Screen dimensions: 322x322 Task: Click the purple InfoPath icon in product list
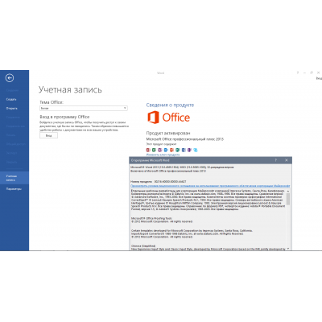(x=189, y=150)
